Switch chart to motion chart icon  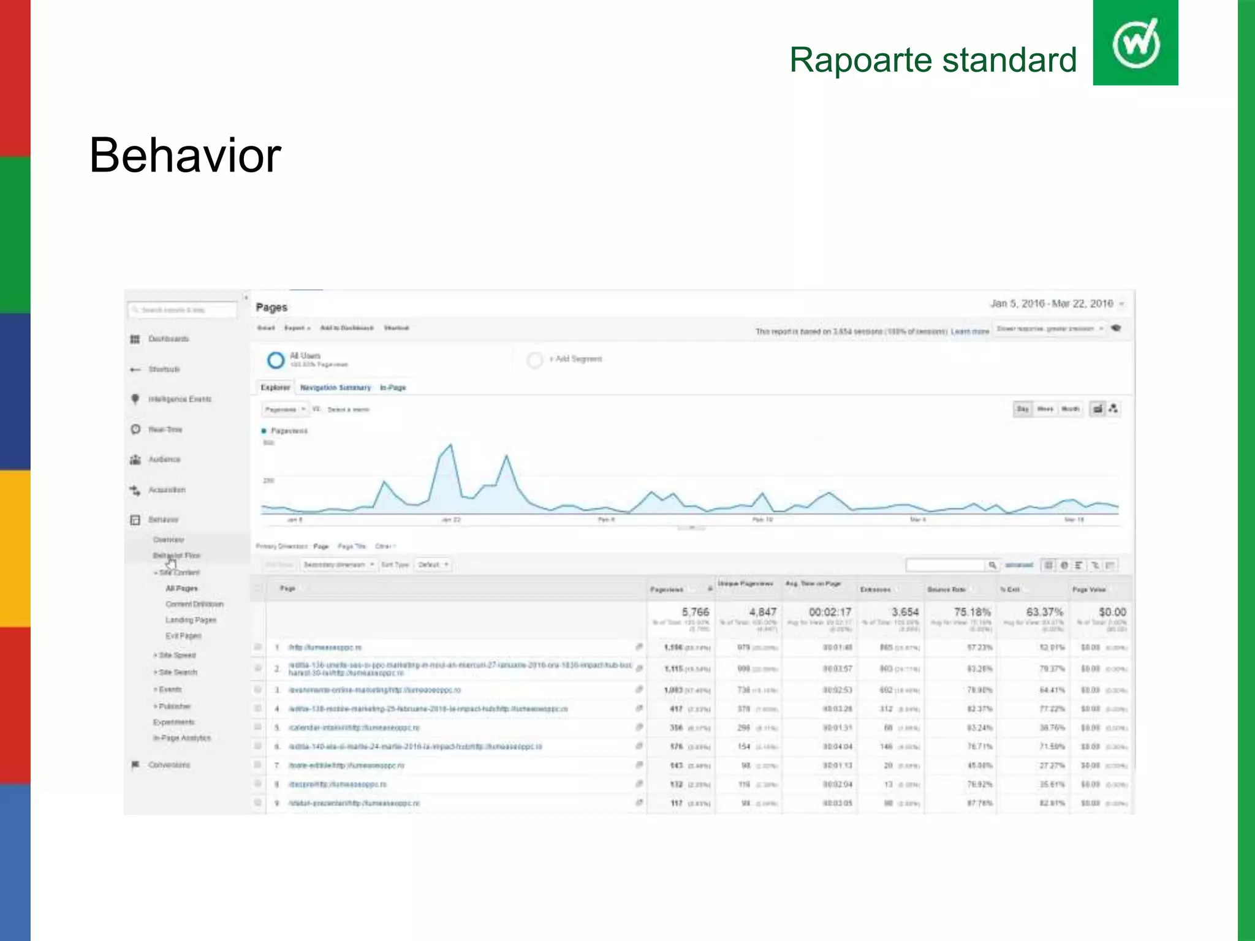click(x=1113, y=409)
